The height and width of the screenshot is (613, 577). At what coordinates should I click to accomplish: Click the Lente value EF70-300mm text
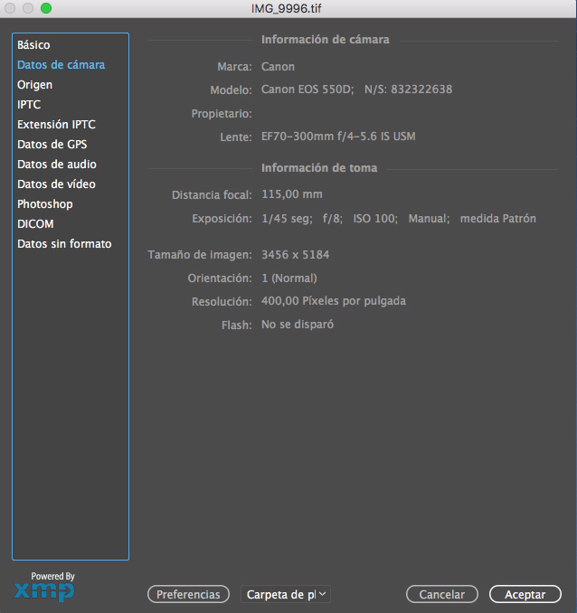pos(338,137)
